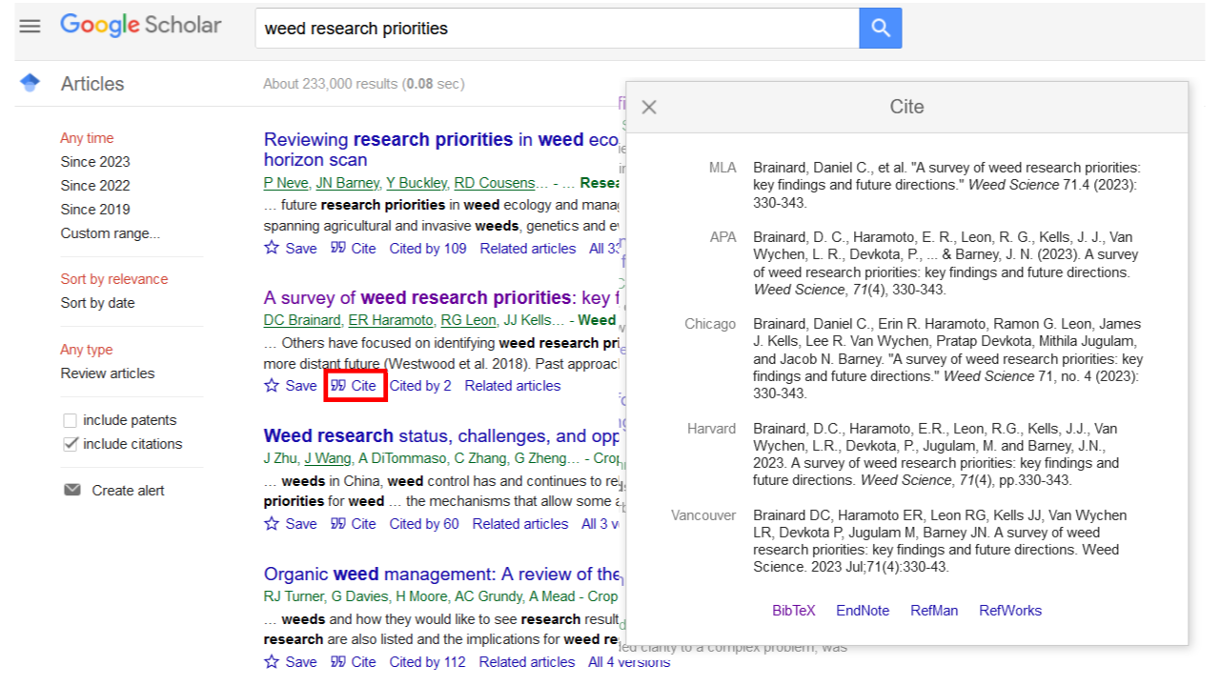
Task: Click the Create alert envelope icon
Action: [72, 490]
